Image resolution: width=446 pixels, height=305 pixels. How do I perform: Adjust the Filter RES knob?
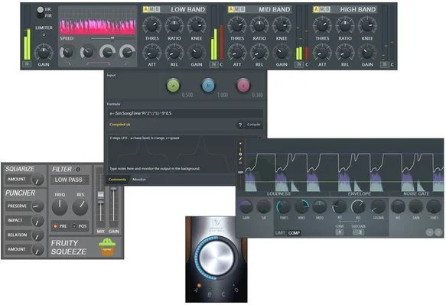point(80,207)
